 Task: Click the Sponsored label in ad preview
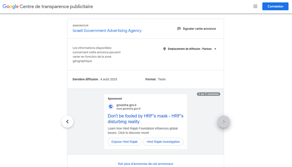pyautogui.click(x=115, y=99)
